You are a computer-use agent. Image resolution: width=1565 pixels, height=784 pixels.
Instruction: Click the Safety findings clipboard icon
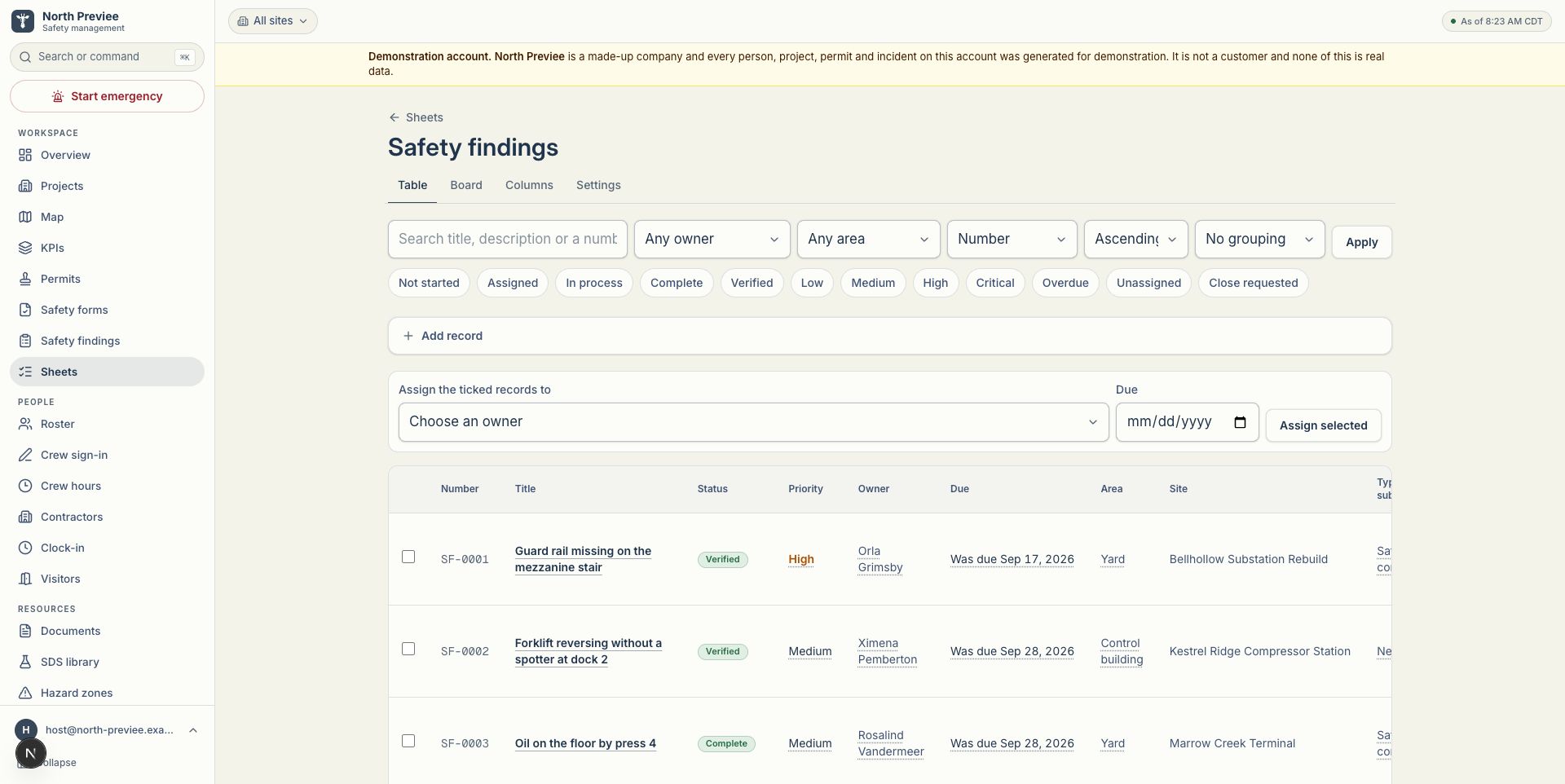[x=25, y=341]
